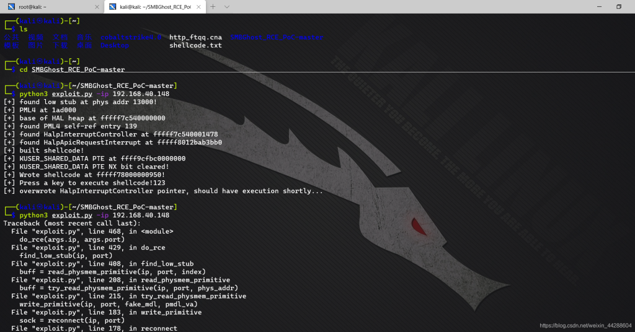The height and width of the screenshot is (332, 635).
Task: Close the kali@kali SMBGhost tab
Action: click(x=198, y=7)
